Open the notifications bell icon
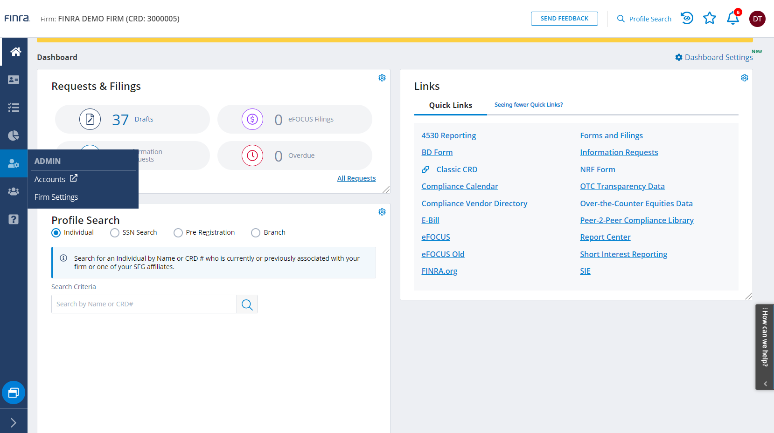 (732, 19)
